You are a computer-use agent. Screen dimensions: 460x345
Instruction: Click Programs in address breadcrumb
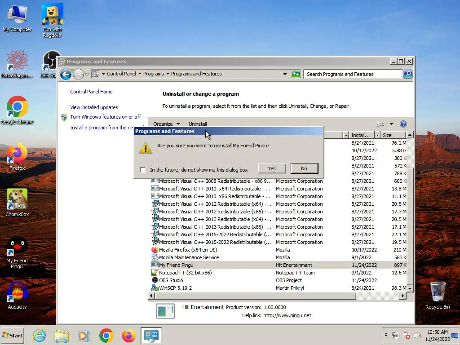click(x=154, y=74)
